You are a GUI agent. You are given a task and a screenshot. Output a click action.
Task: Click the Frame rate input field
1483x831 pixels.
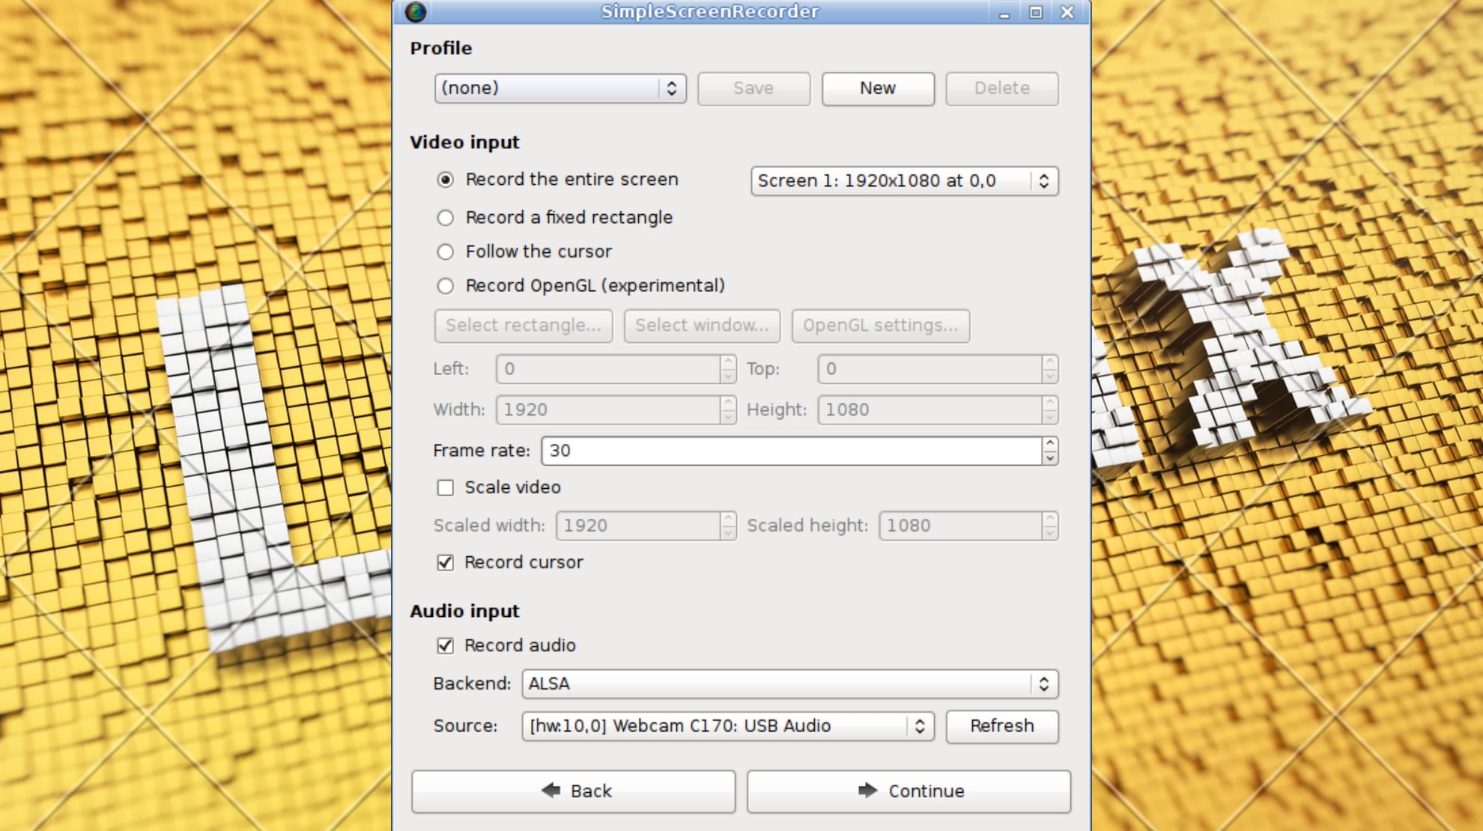tap(790, 451)
